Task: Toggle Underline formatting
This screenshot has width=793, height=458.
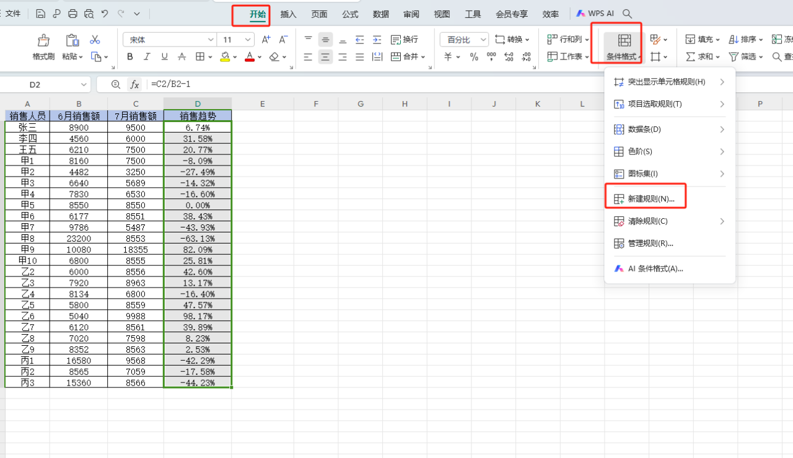Action: [164, 56]
